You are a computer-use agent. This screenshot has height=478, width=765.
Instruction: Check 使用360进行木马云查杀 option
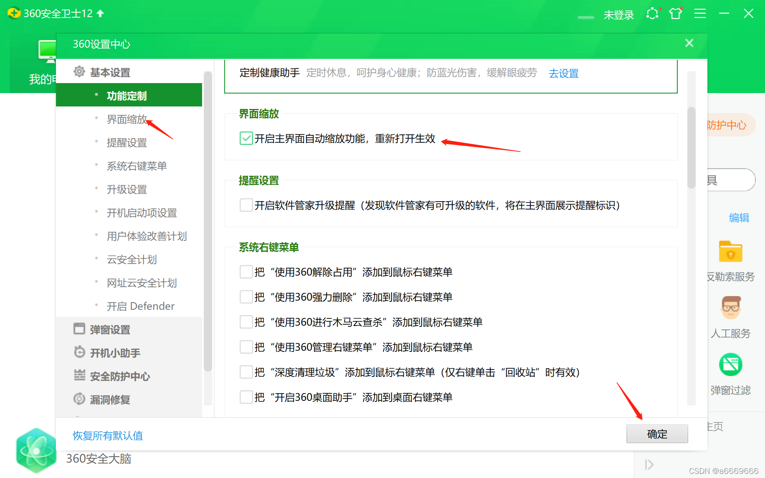[x=246, y=322]
